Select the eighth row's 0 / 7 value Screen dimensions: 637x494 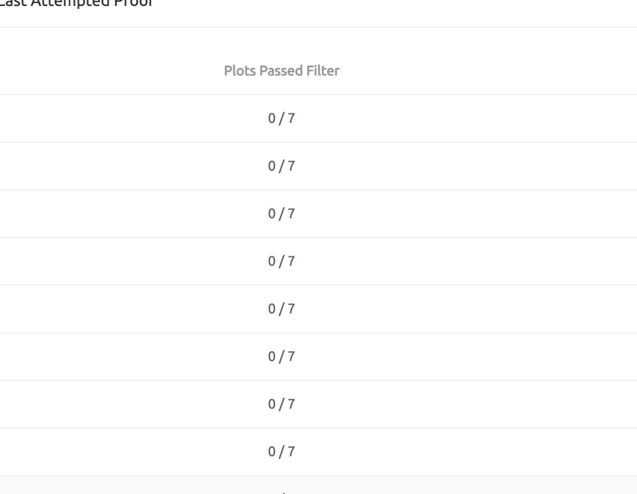pos(282,452)
